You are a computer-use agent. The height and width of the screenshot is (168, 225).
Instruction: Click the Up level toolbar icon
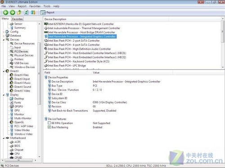[19, 13]
